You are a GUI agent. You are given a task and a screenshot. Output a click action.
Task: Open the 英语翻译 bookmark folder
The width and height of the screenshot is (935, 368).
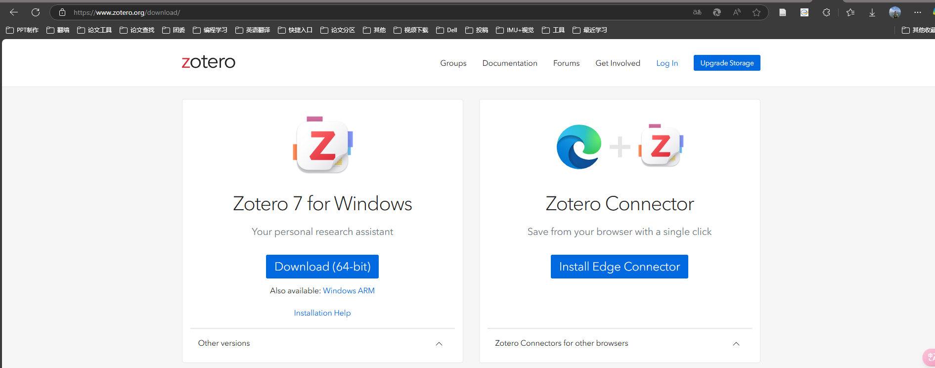point(253,30)
